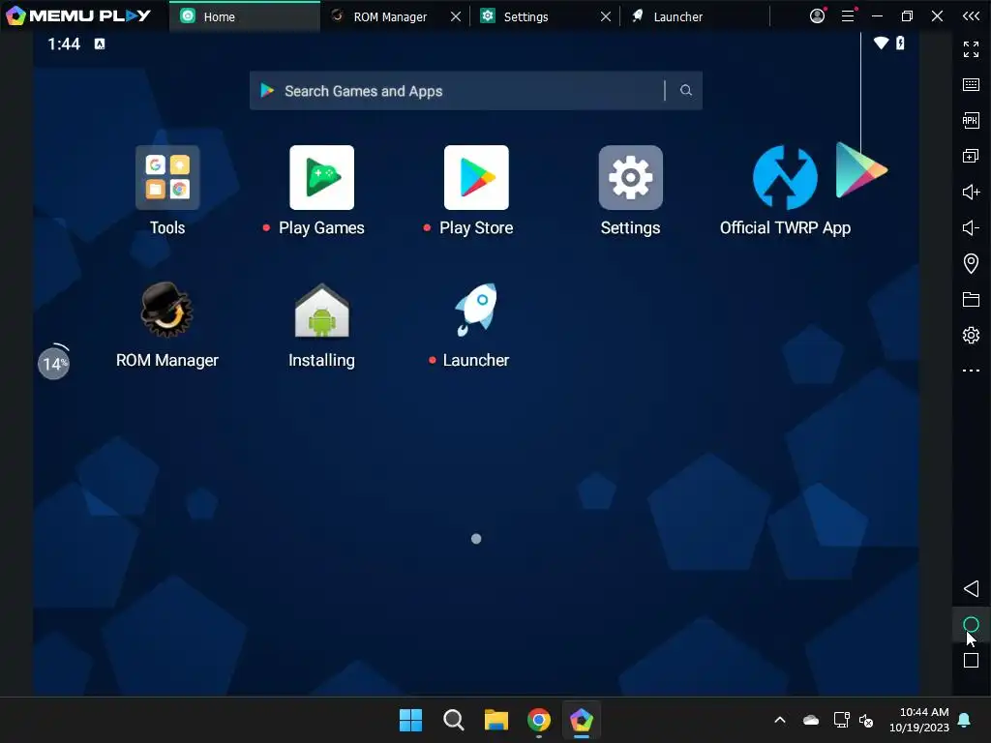This screenshot has height=743, width=991.
Task: Open the multi-instance manager icon
Action: [x=971, y=156]
